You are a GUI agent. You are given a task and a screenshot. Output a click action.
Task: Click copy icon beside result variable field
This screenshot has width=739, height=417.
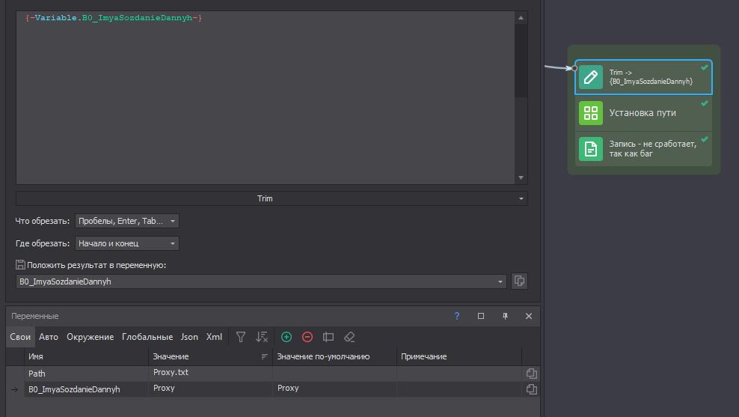(519, 281)
